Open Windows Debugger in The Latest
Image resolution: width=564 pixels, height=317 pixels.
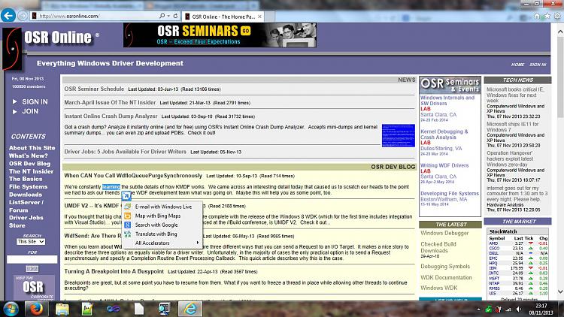(x=444, y=233)
